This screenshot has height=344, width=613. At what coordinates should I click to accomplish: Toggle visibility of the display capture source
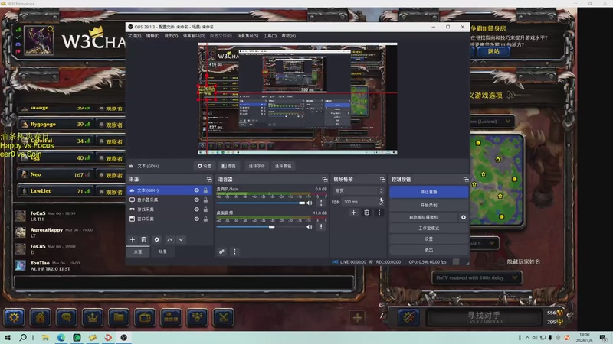tap(197, 200)
